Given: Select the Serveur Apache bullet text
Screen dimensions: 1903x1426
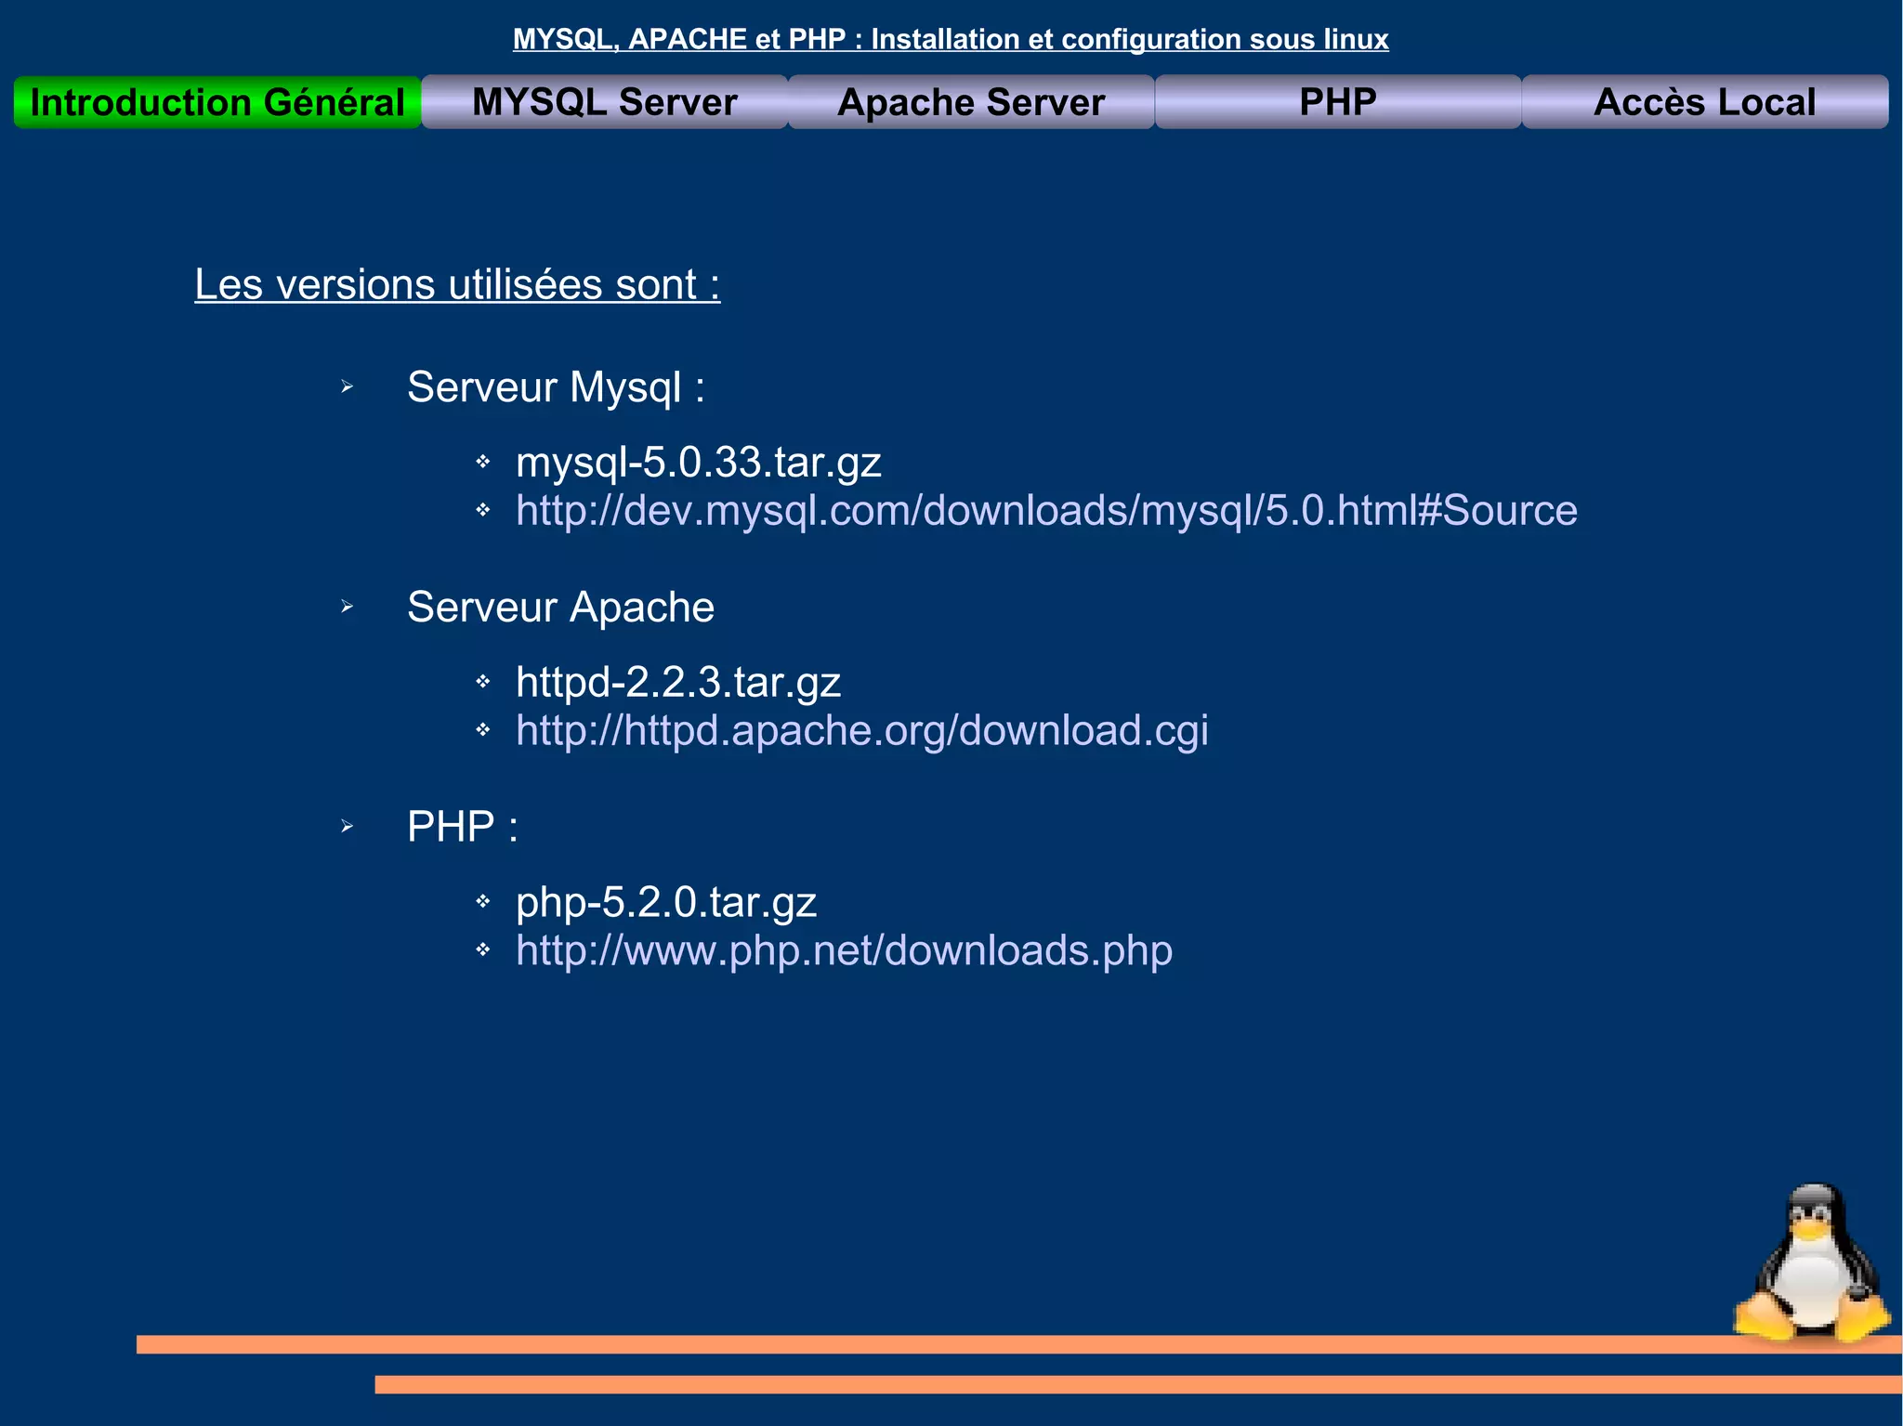Looking at the screenshot, I should 560,608.
